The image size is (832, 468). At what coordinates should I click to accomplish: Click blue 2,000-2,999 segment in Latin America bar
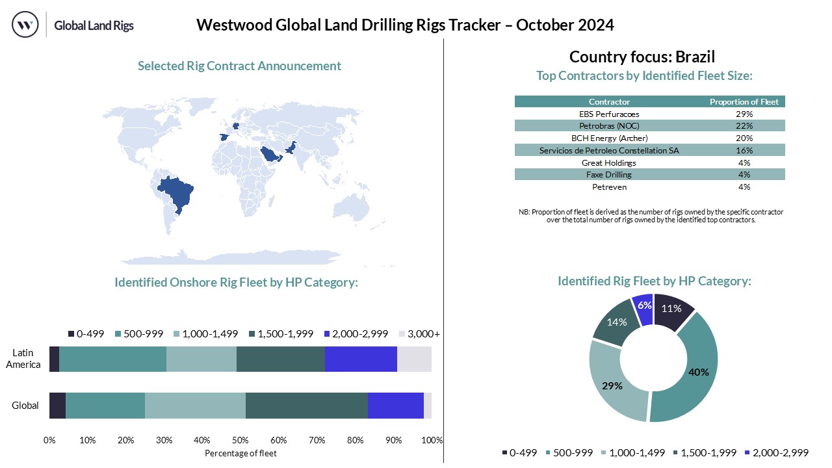[x=361, y=359]
